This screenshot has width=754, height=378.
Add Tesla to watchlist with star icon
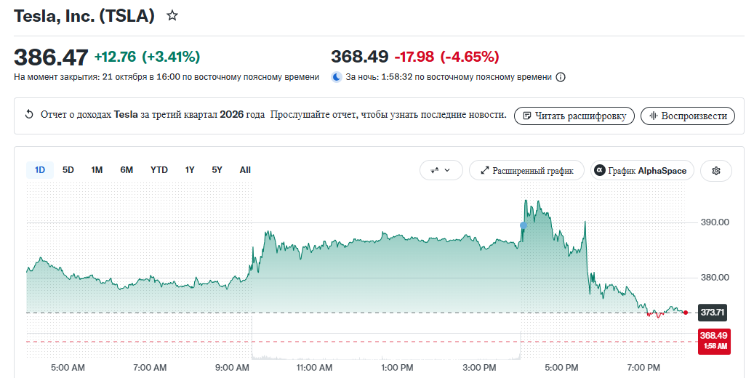click(x=172, y=16)
